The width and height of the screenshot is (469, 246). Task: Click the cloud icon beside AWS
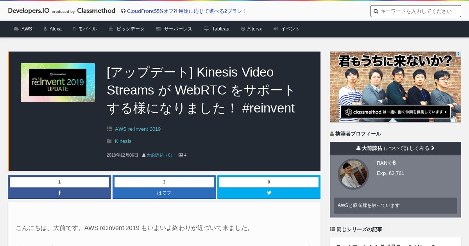16,29
